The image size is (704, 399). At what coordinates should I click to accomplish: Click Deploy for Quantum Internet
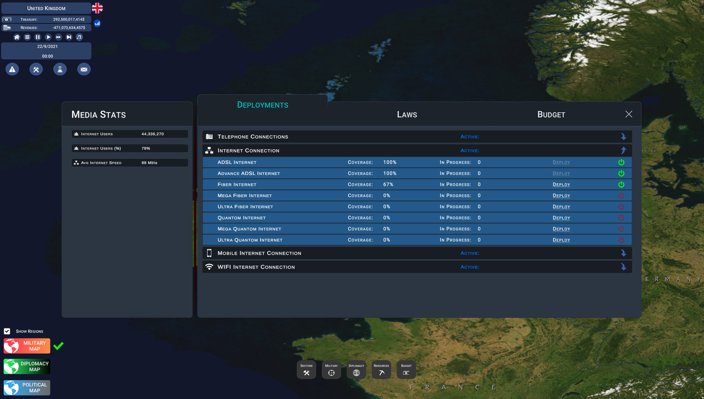point(561,218)
